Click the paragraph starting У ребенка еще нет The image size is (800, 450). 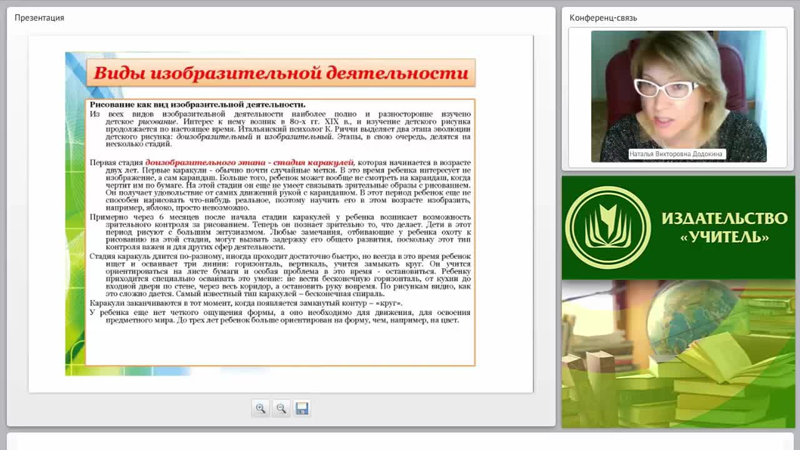tap(280, 316)
